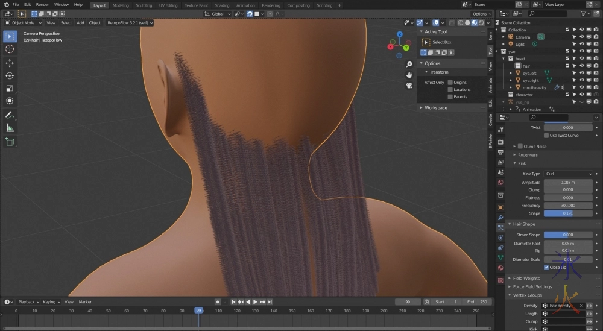Screen dimensions: 603x331
Task: Toggle the camera view icon
Action: 409,84
